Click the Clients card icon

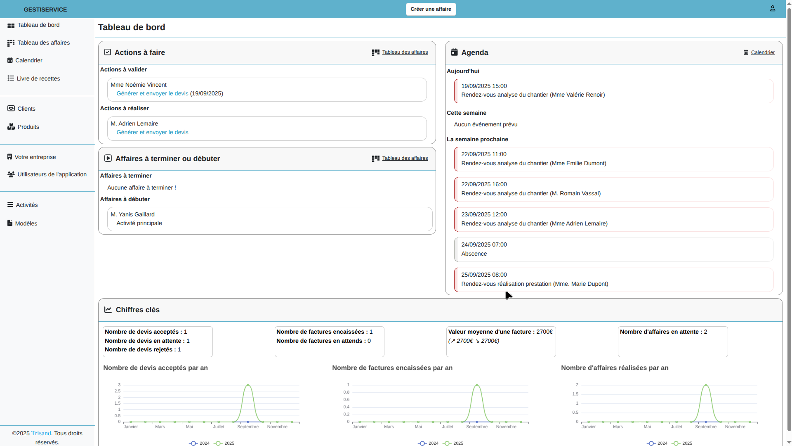click(x=11, y=109)
